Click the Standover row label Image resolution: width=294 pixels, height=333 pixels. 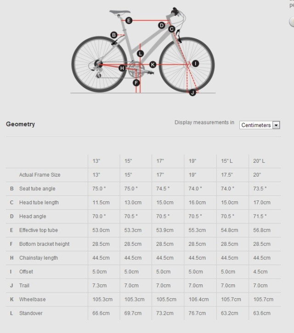pyautogui.click(x=30, y=313)
